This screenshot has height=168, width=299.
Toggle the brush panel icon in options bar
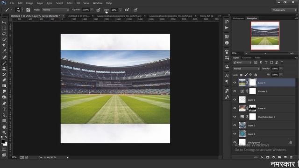tap(28, 10)
